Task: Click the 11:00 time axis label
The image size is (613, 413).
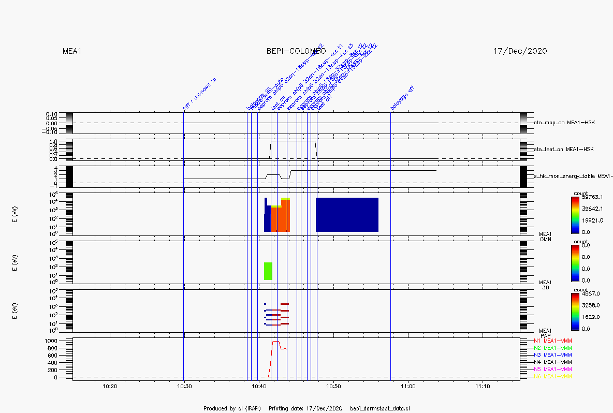Action: pyautogui.click(x=408, y=386)
